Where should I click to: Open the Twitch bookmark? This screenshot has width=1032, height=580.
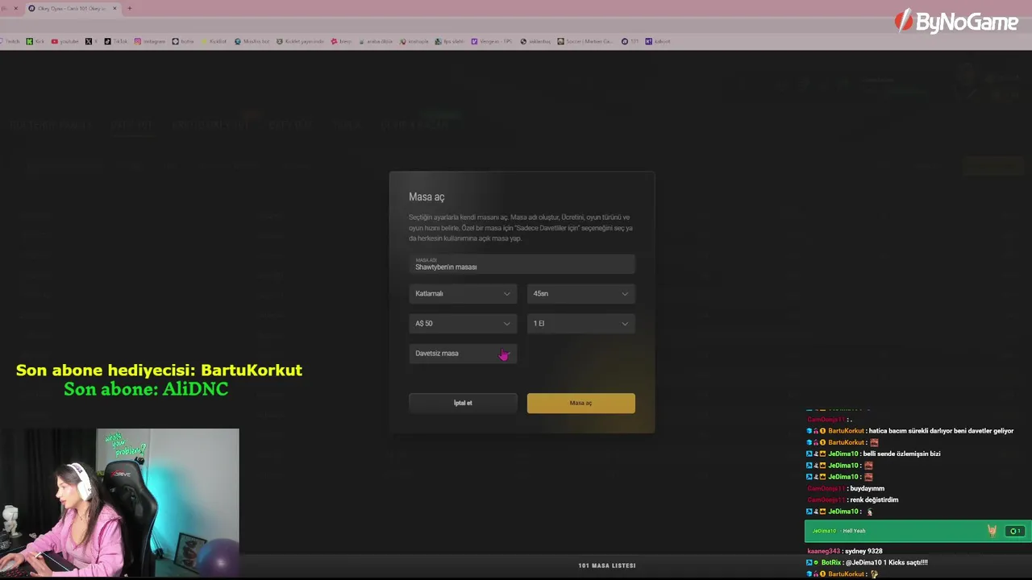click(x=10, y=41)
